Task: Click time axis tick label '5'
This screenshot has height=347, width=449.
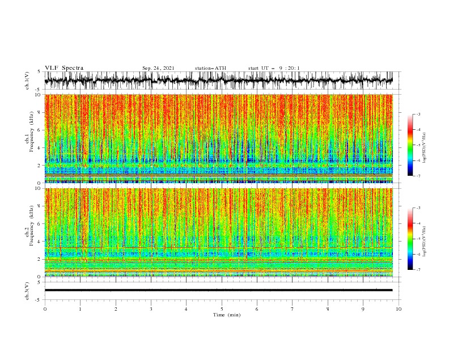Action: (222, 309)
